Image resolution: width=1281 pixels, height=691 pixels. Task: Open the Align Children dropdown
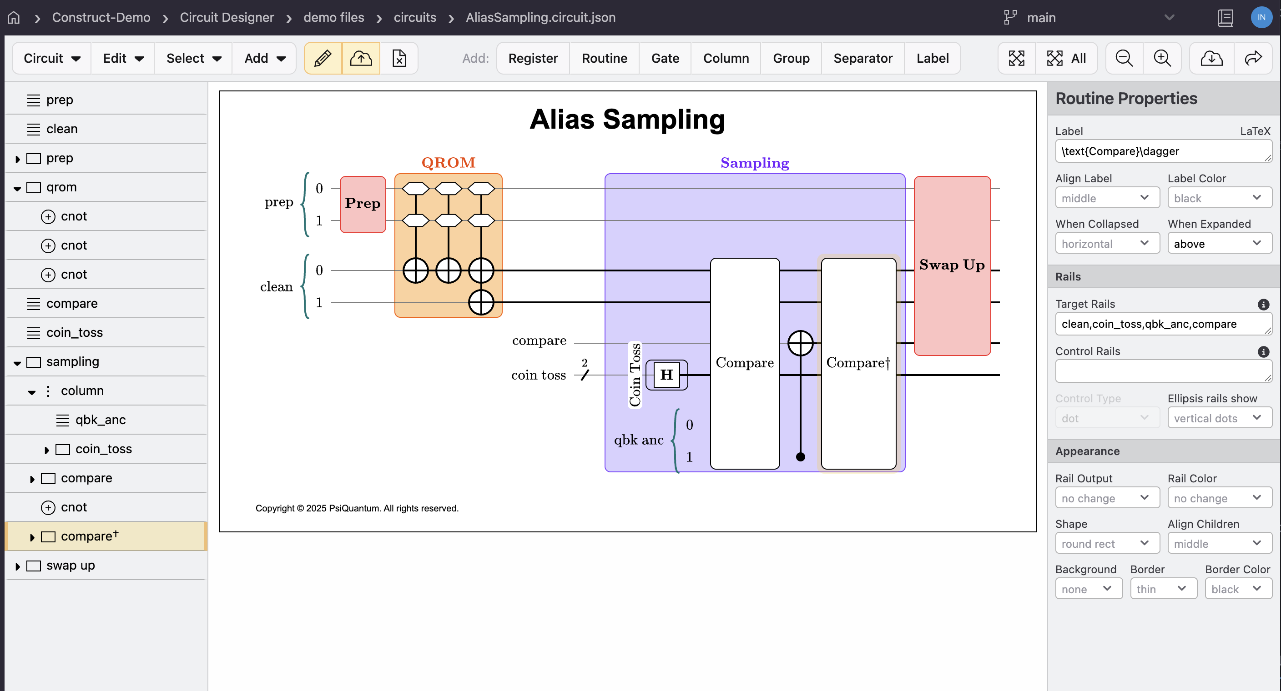(x=1219, y=543)
